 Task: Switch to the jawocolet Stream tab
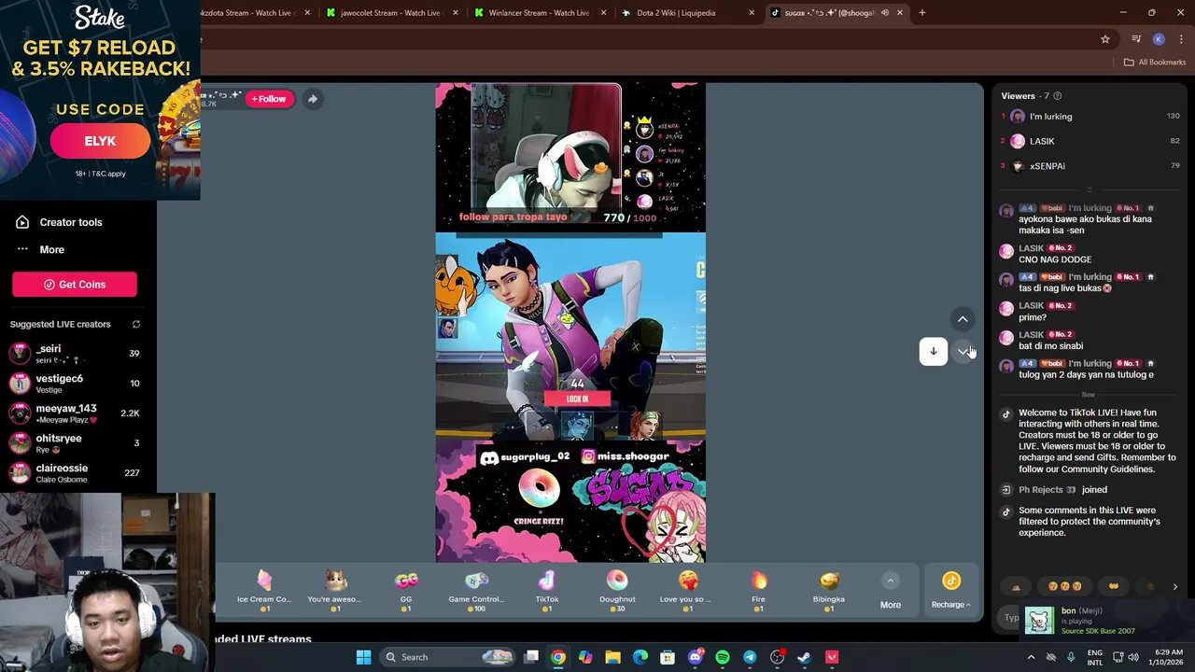[x=390, y=13]
